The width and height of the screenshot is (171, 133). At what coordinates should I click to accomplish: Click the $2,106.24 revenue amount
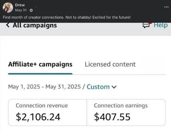click(x=38, y=117)
